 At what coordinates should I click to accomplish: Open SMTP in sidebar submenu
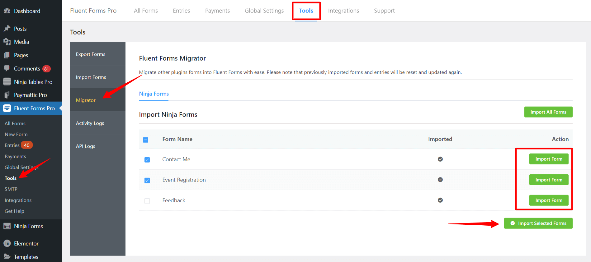11,189
